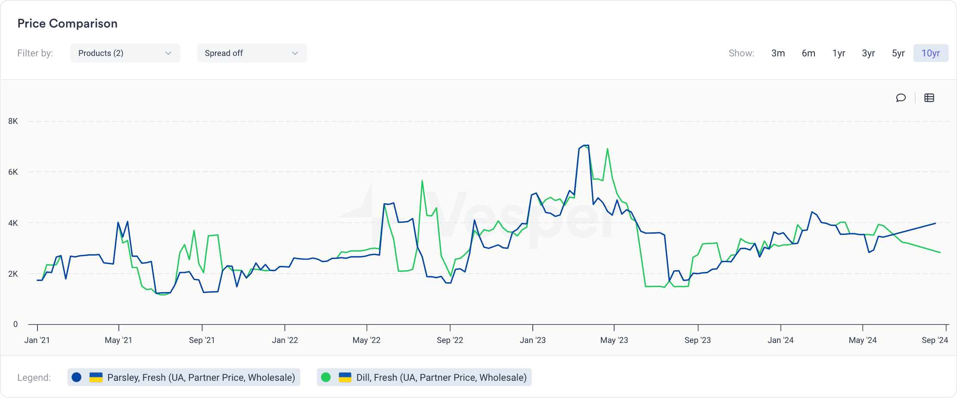Select the 10yr time range
This screenshot has width=957, height=398.
pyautogui.click(x=931, y=53)
